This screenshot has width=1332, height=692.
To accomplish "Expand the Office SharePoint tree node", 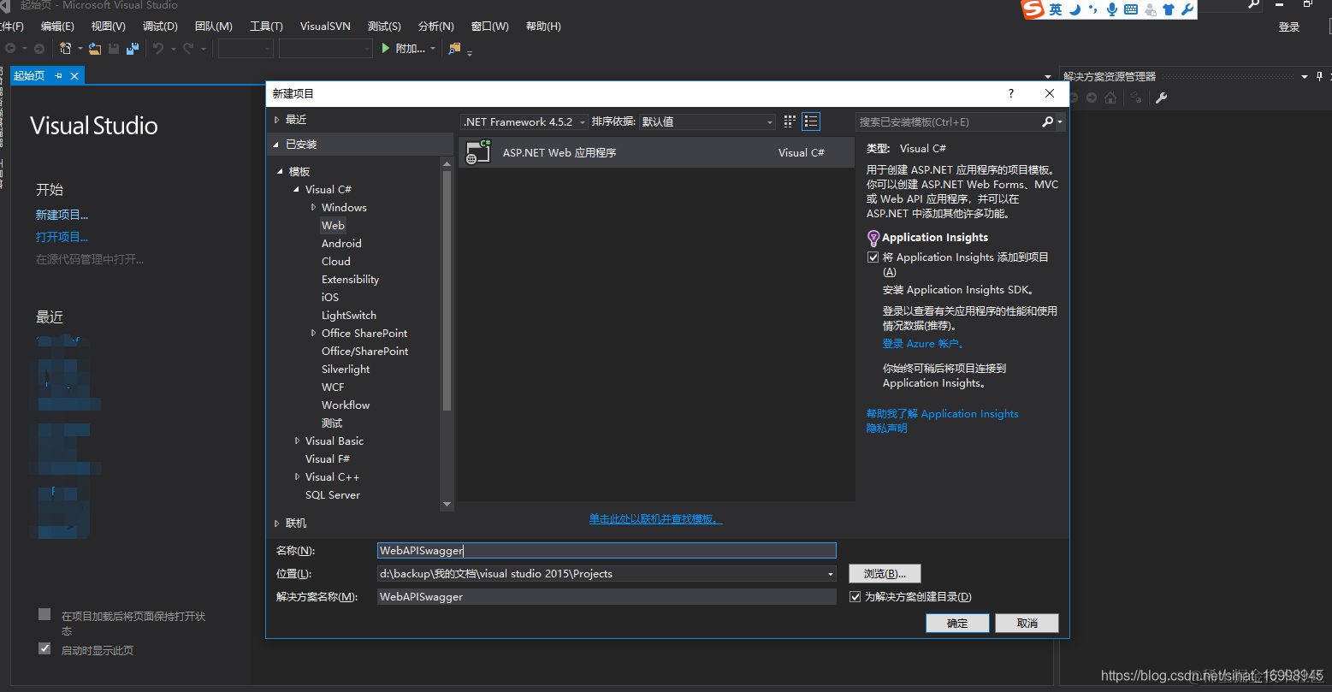I will pos(313,334).
